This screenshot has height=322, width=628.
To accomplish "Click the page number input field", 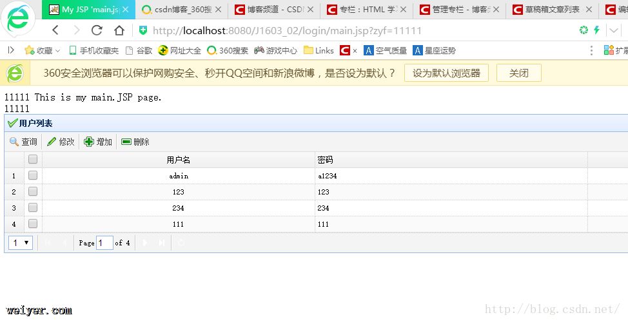I will click(x=104, y=242).
